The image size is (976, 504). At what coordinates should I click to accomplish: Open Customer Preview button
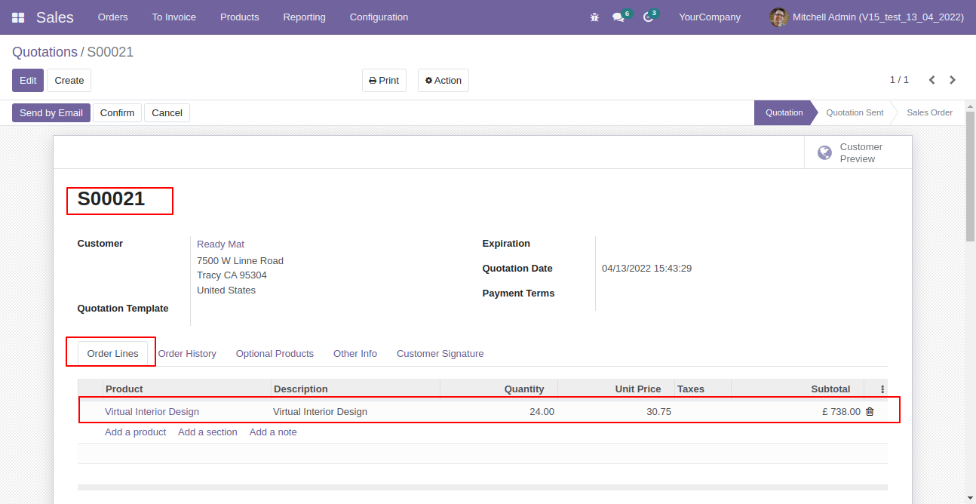[x=858, y=152]
